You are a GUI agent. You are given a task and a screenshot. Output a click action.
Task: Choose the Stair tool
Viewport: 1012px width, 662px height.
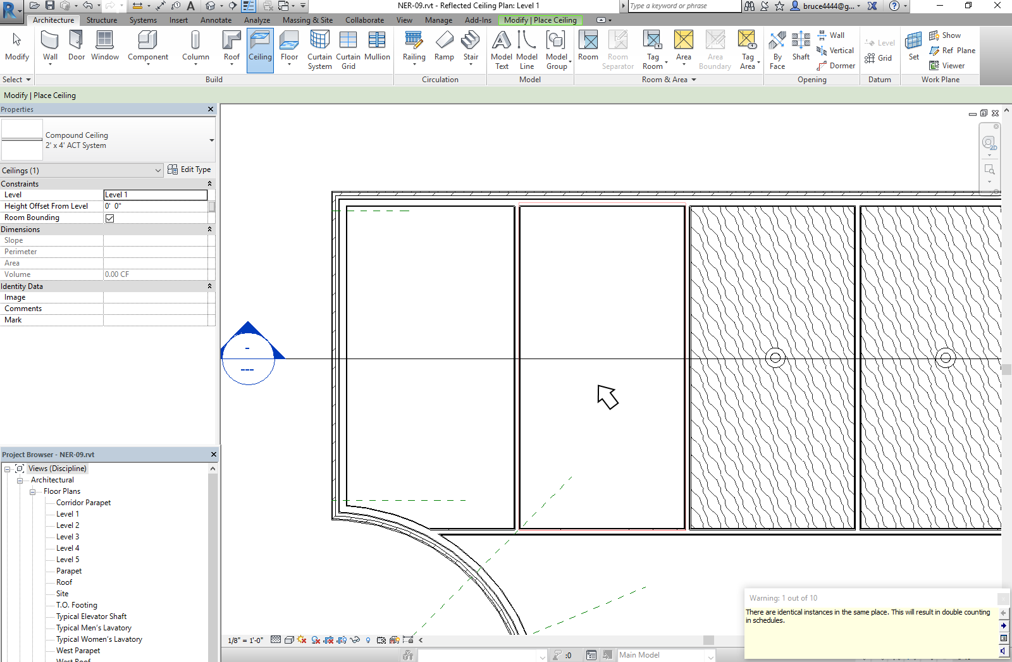[x=471, y=47]
